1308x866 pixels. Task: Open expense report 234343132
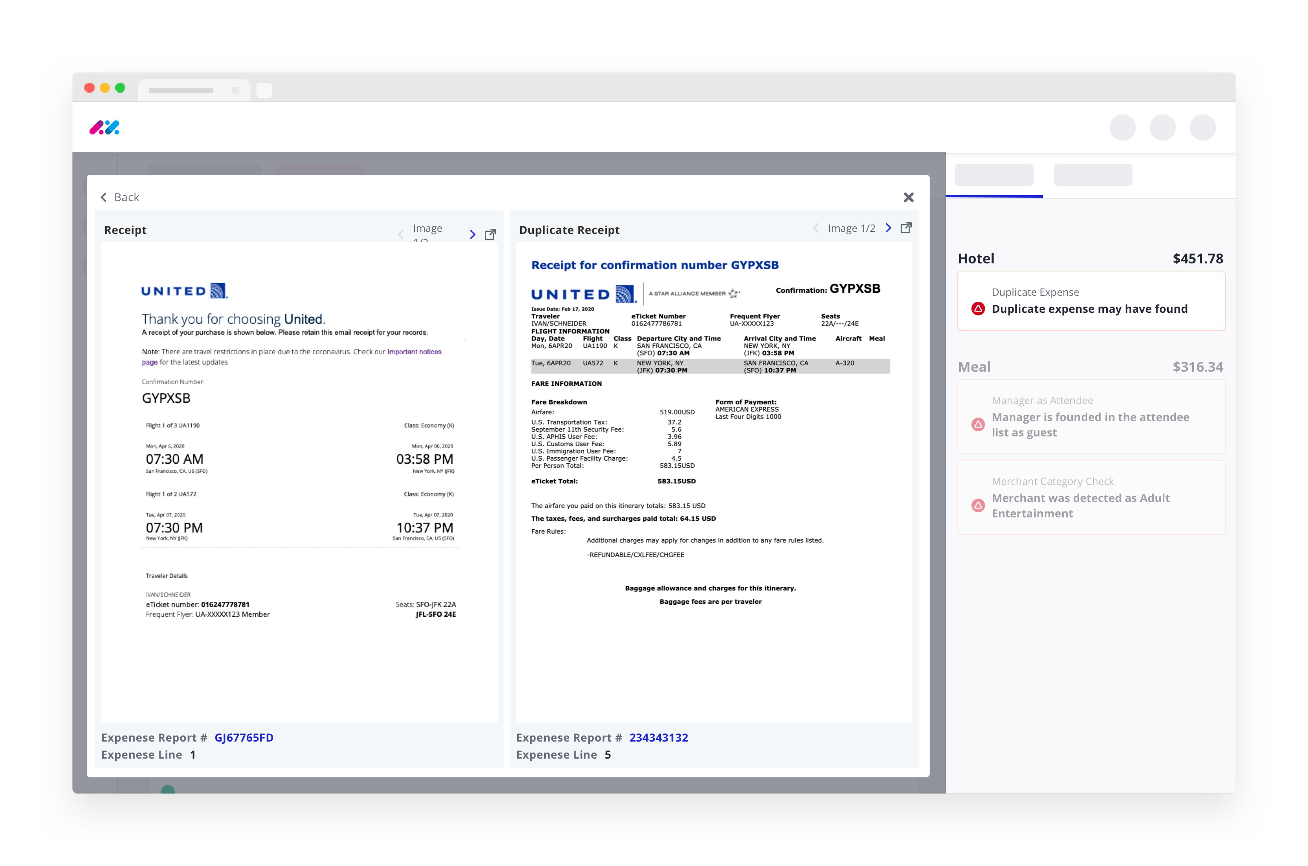[658, 737]
